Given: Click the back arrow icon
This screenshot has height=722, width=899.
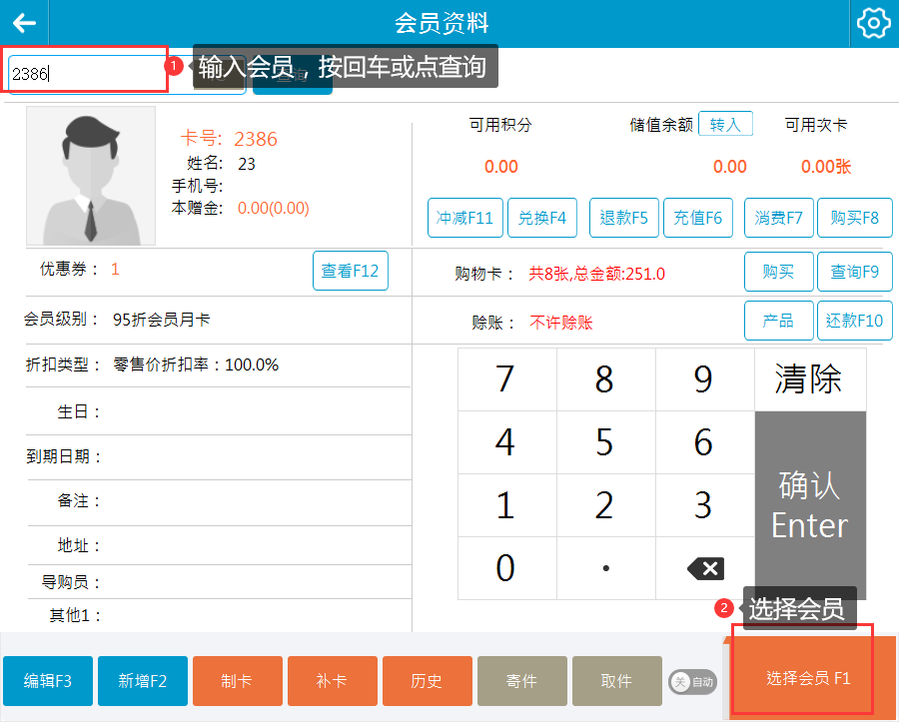Looking at the screenshot, I should click(24, 23).
